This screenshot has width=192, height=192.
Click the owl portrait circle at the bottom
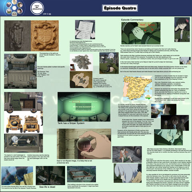click(14, 14)
